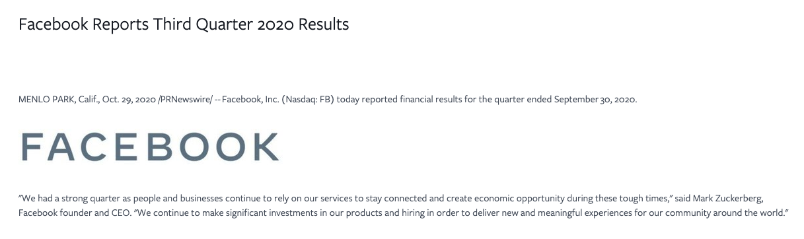Click the letter F in the FACEBOOK logo
Screen dimensions: 804x239
[30, 147]
